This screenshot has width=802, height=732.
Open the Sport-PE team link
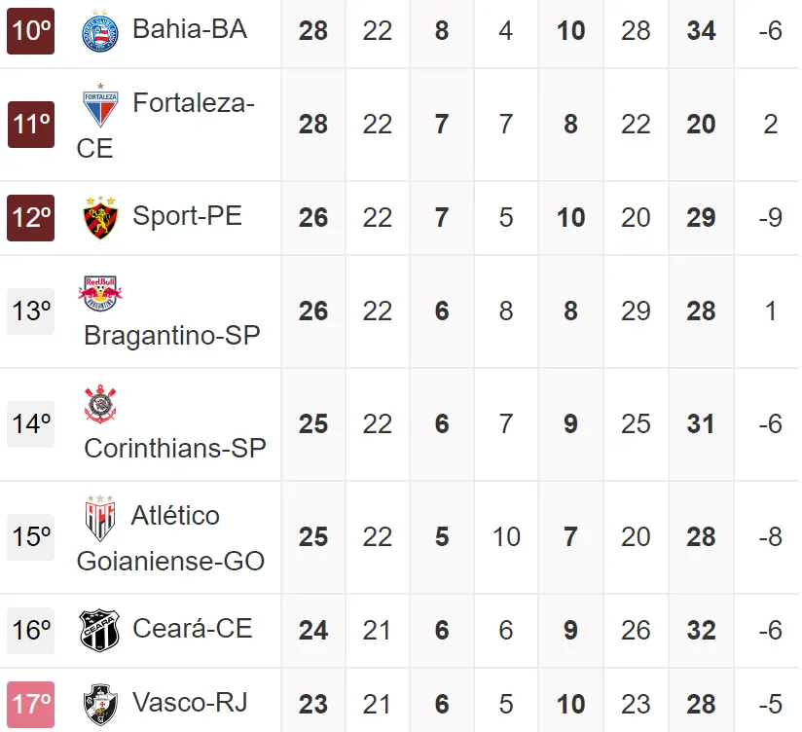coord(188,216)
